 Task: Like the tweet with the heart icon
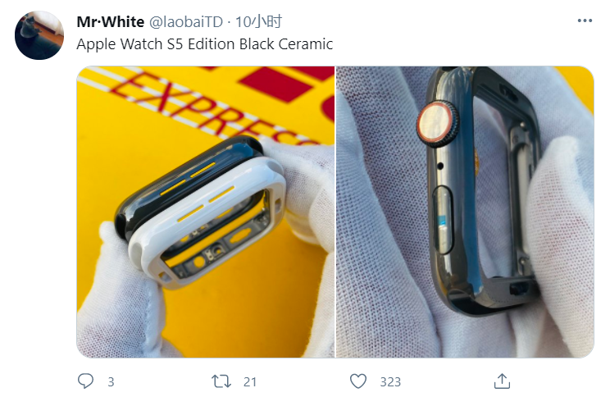358,381
